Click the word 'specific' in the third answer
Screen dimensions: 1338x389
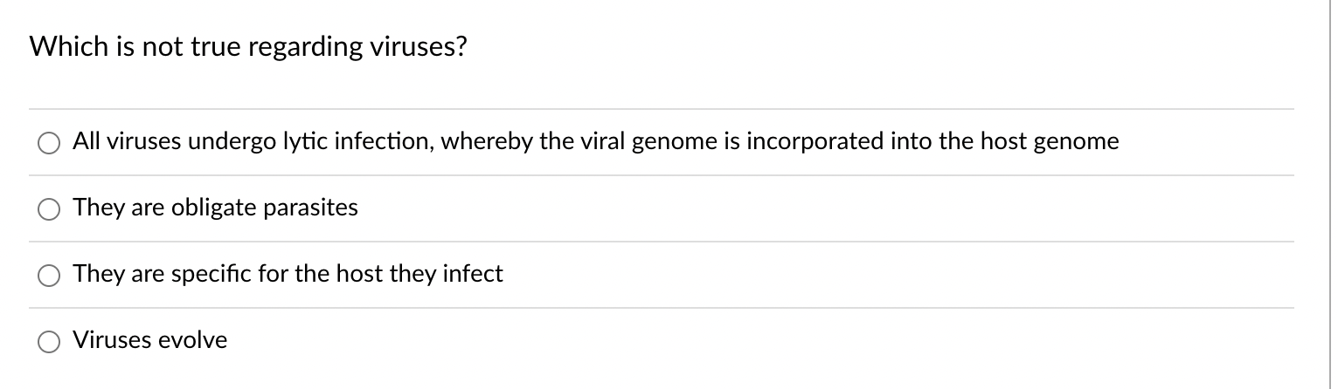(x=205, y=274)
